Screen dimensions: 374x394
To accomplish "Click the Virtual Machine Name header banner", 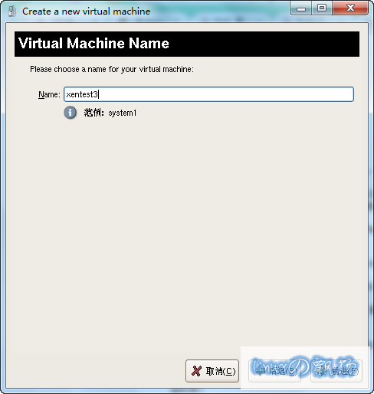I will 187,44.
